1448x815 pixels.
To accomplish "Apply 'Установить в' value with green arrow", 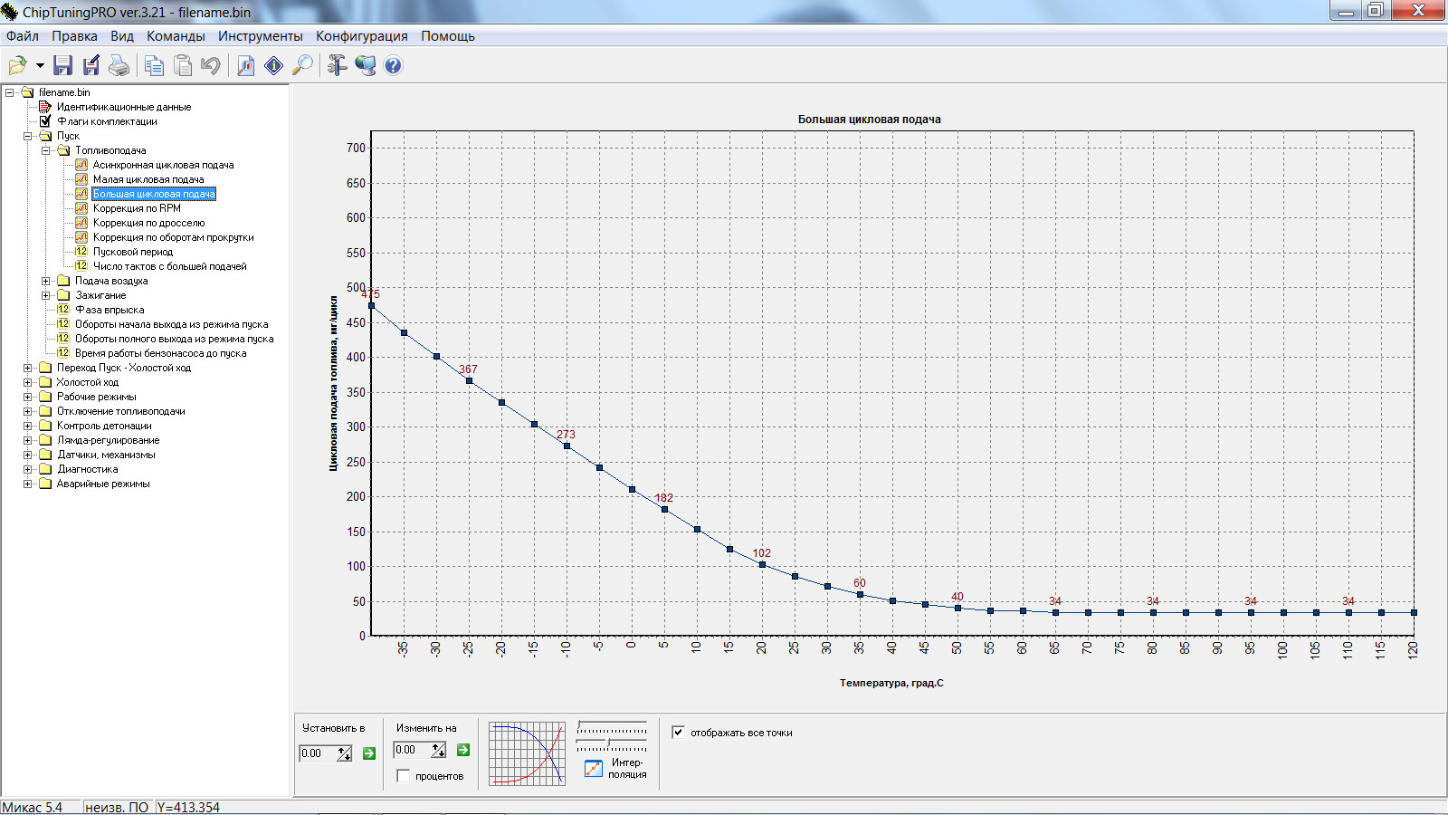I will (x=369, y=753).
